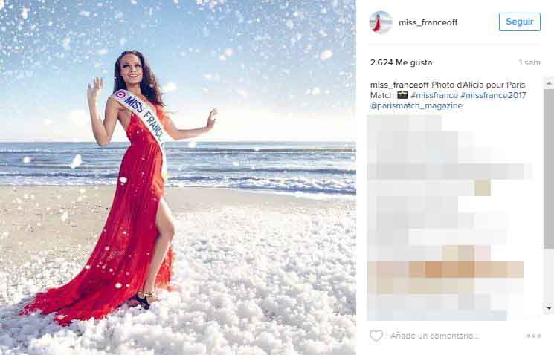Open the three-dots more options menu
The height and width of the screenshot is (355, 554).
click(534, 336)
